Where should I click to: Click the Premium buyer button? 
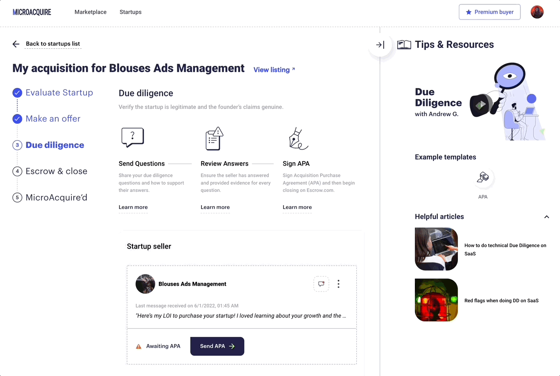(490, 12)
